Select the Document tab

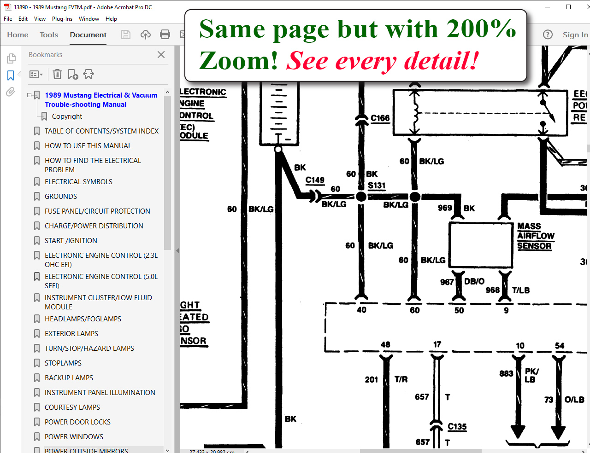point(88,35)
